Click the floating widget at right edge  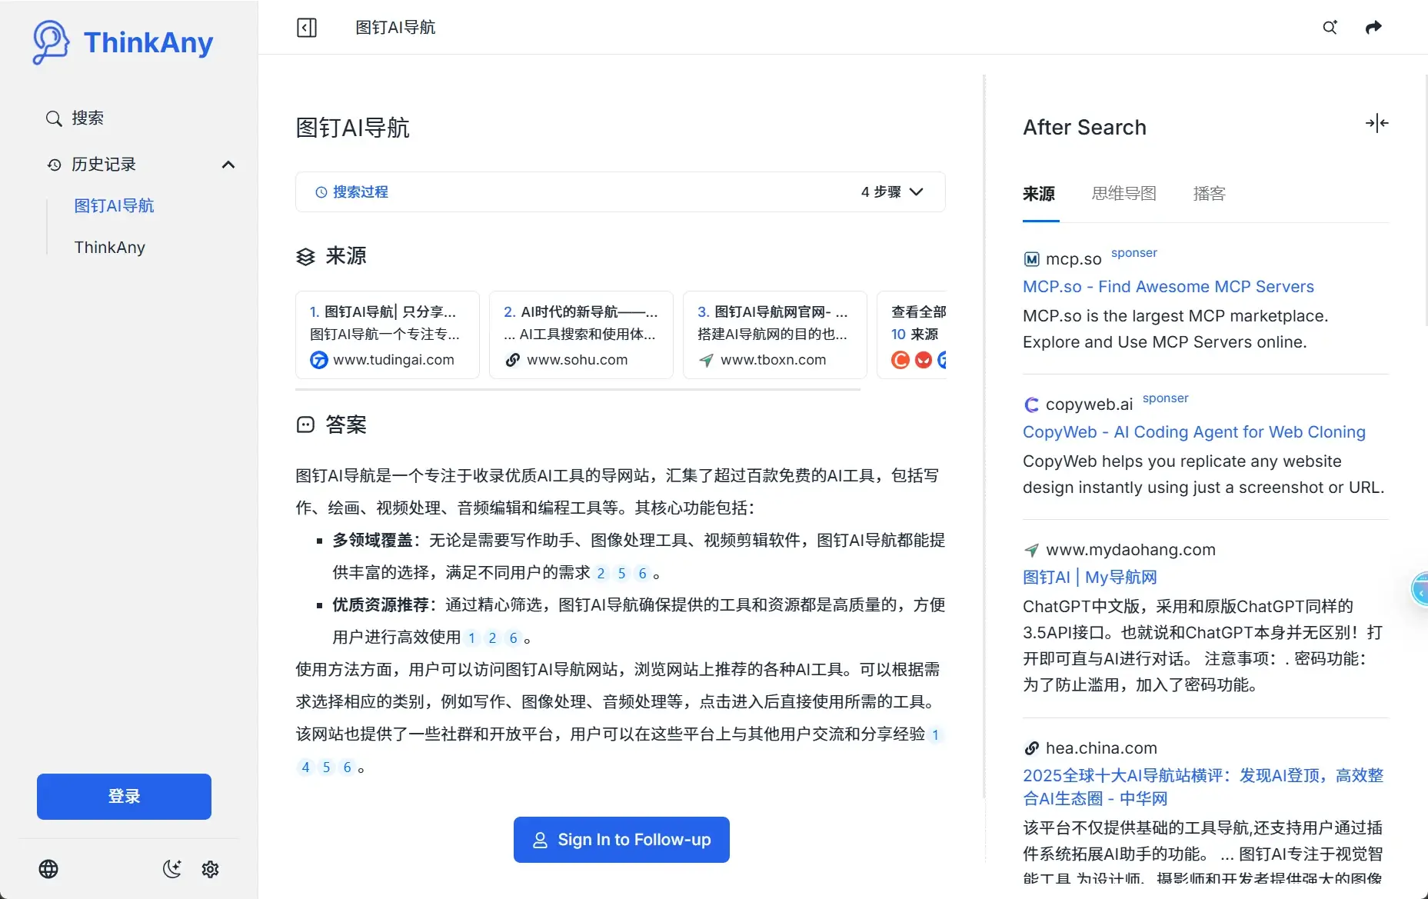click(1420, 590)
